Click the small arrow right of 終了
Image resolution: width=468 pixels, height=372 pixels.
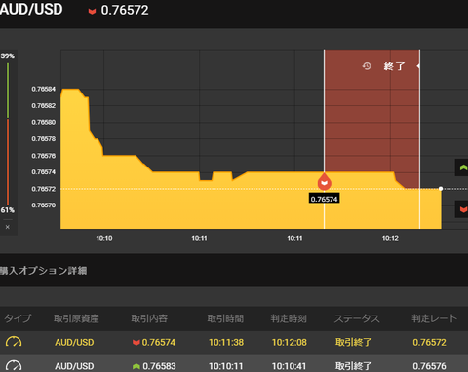[x=418, y=66]
